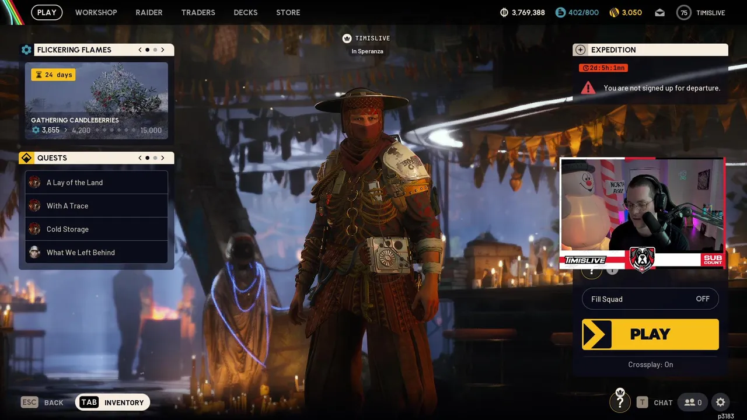The image size is (747, 420).
Task: Go to next Quests page
Action: tap(163, 157)
